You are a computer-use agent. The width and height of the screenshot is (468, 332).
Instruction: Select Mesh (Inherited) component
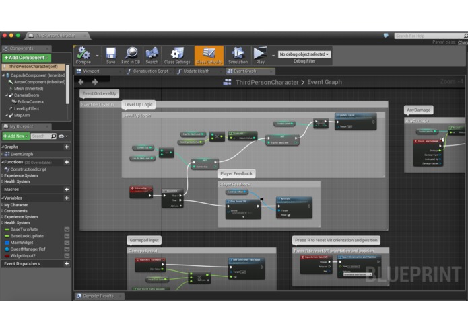pyautogui.click(x=28, y=89)
